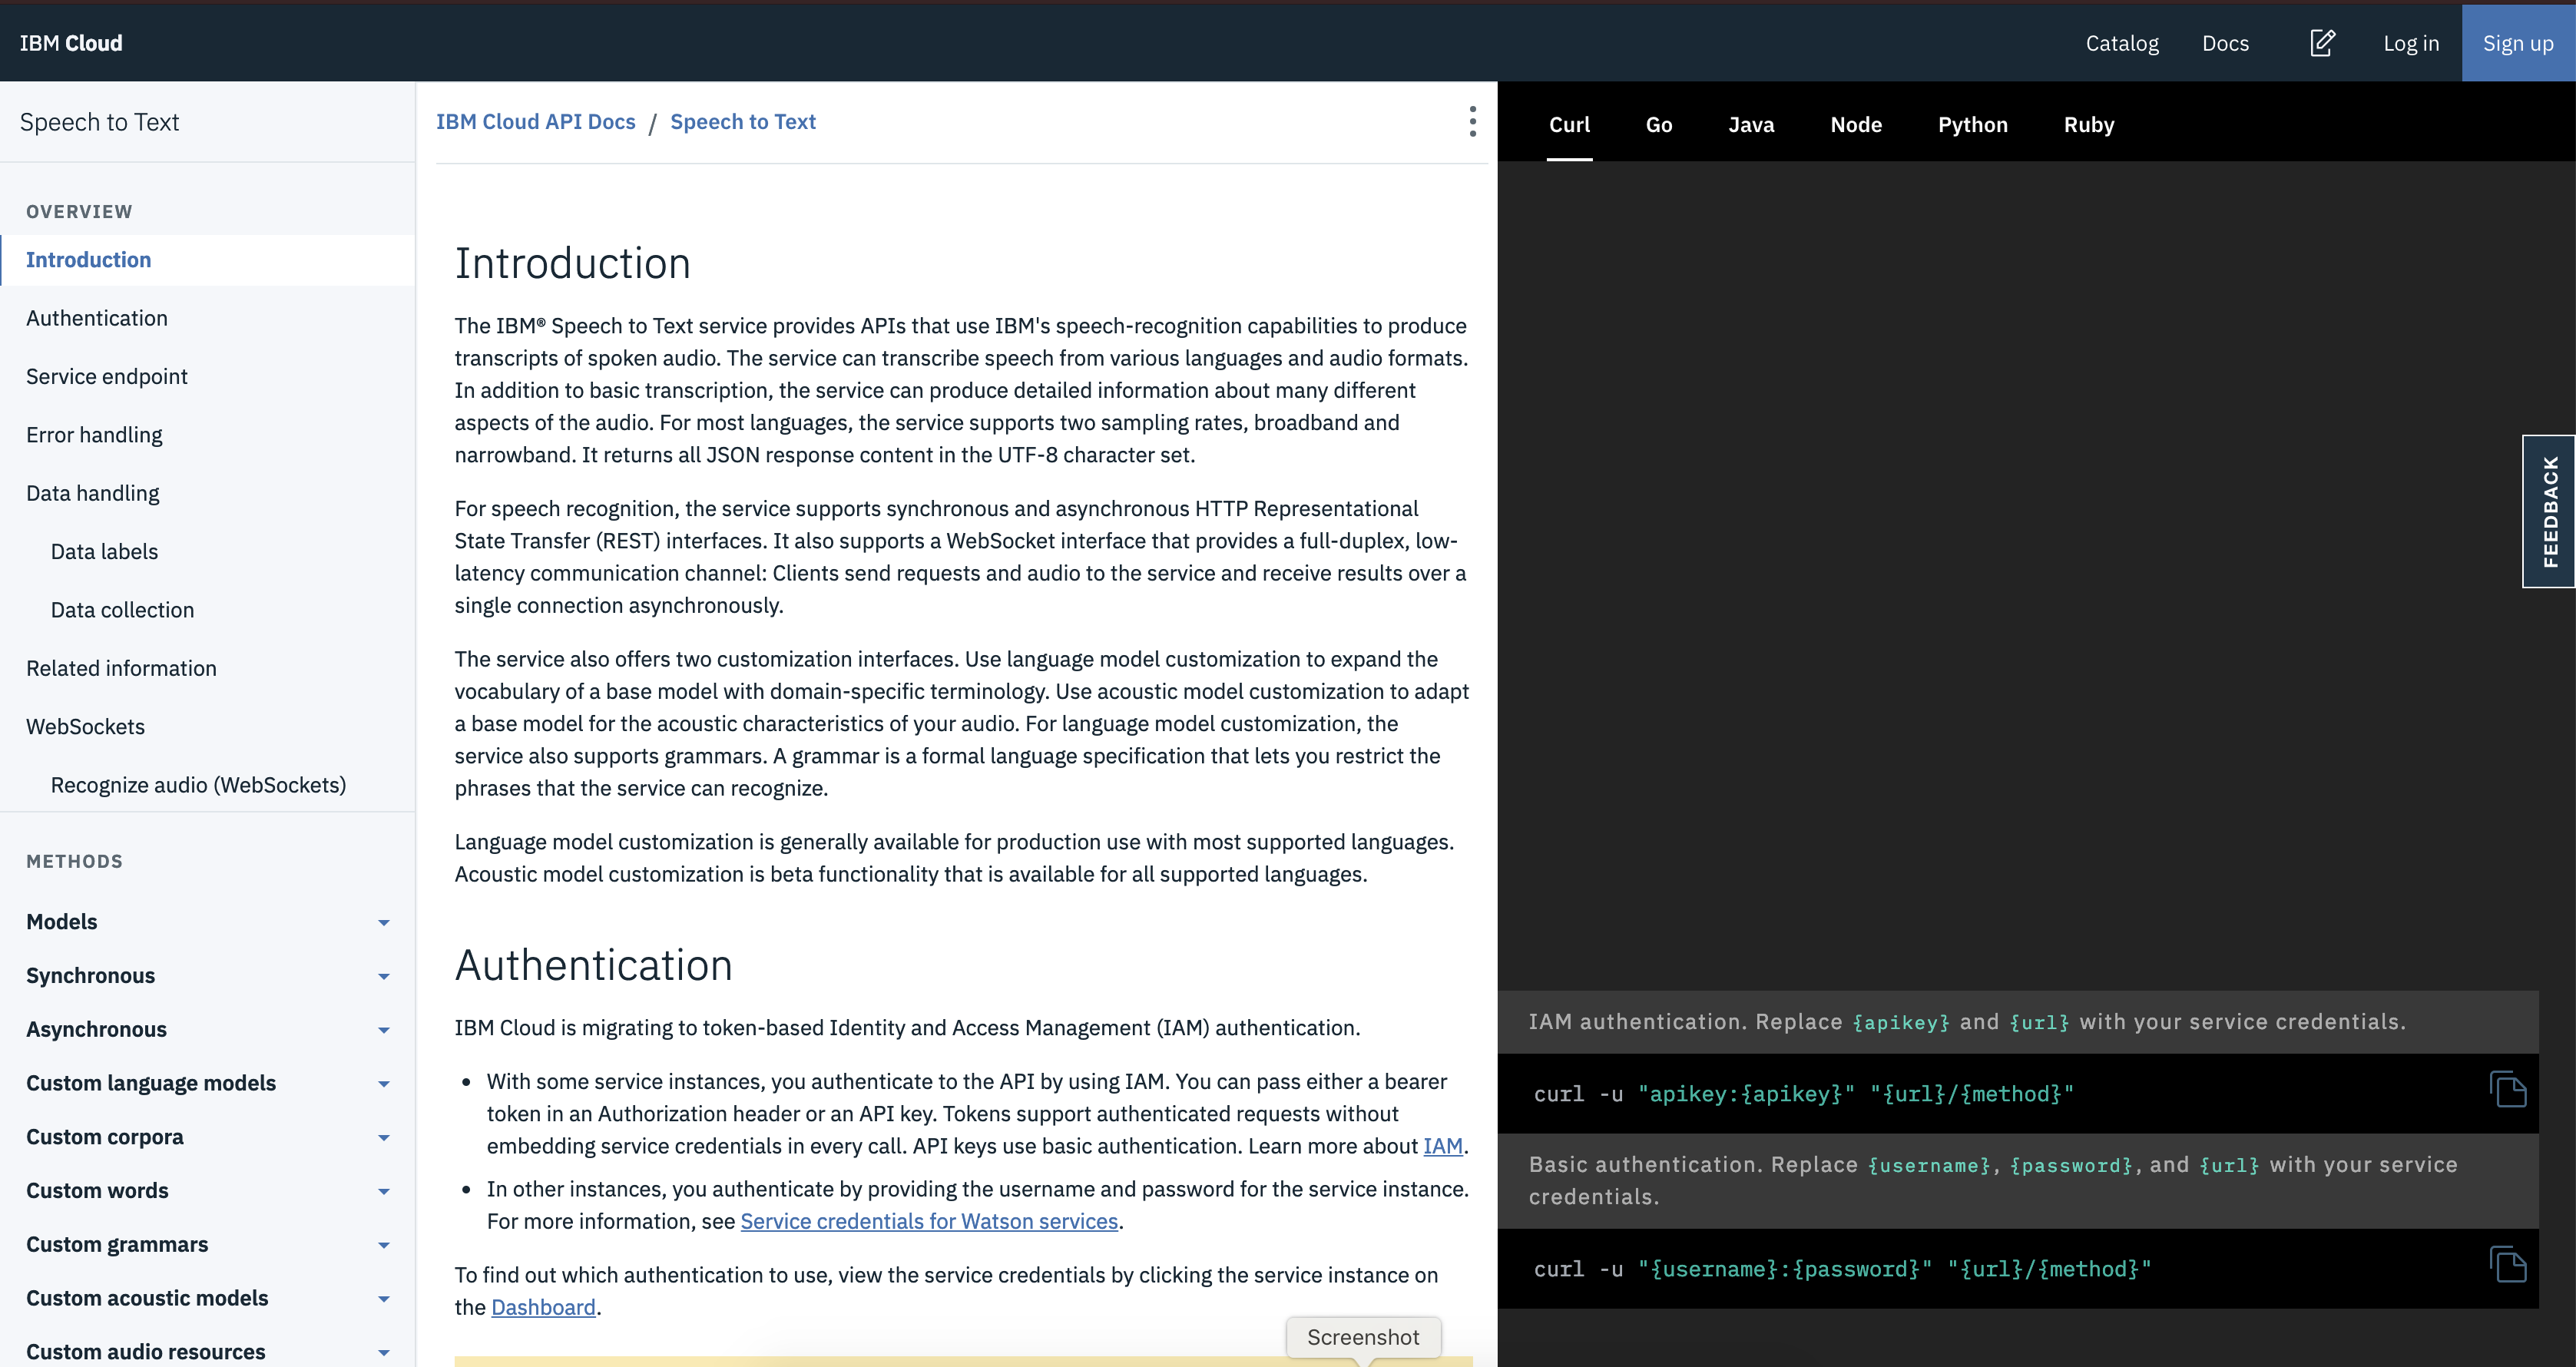This screenshot has width=2576, height=1367.
Task: Open the overflow kebab menu near breadcrumb
Action: [1472, 121]
